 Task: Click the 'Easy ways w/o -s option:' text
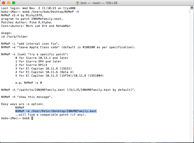(22, 104)
